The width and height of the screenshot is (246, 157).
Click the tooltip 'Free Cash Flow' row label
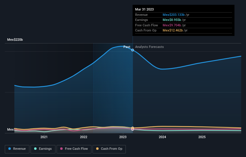147,25
